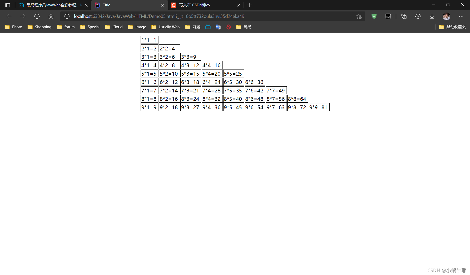Refresh the current page

pyautogui.click(x=37, y=16)
